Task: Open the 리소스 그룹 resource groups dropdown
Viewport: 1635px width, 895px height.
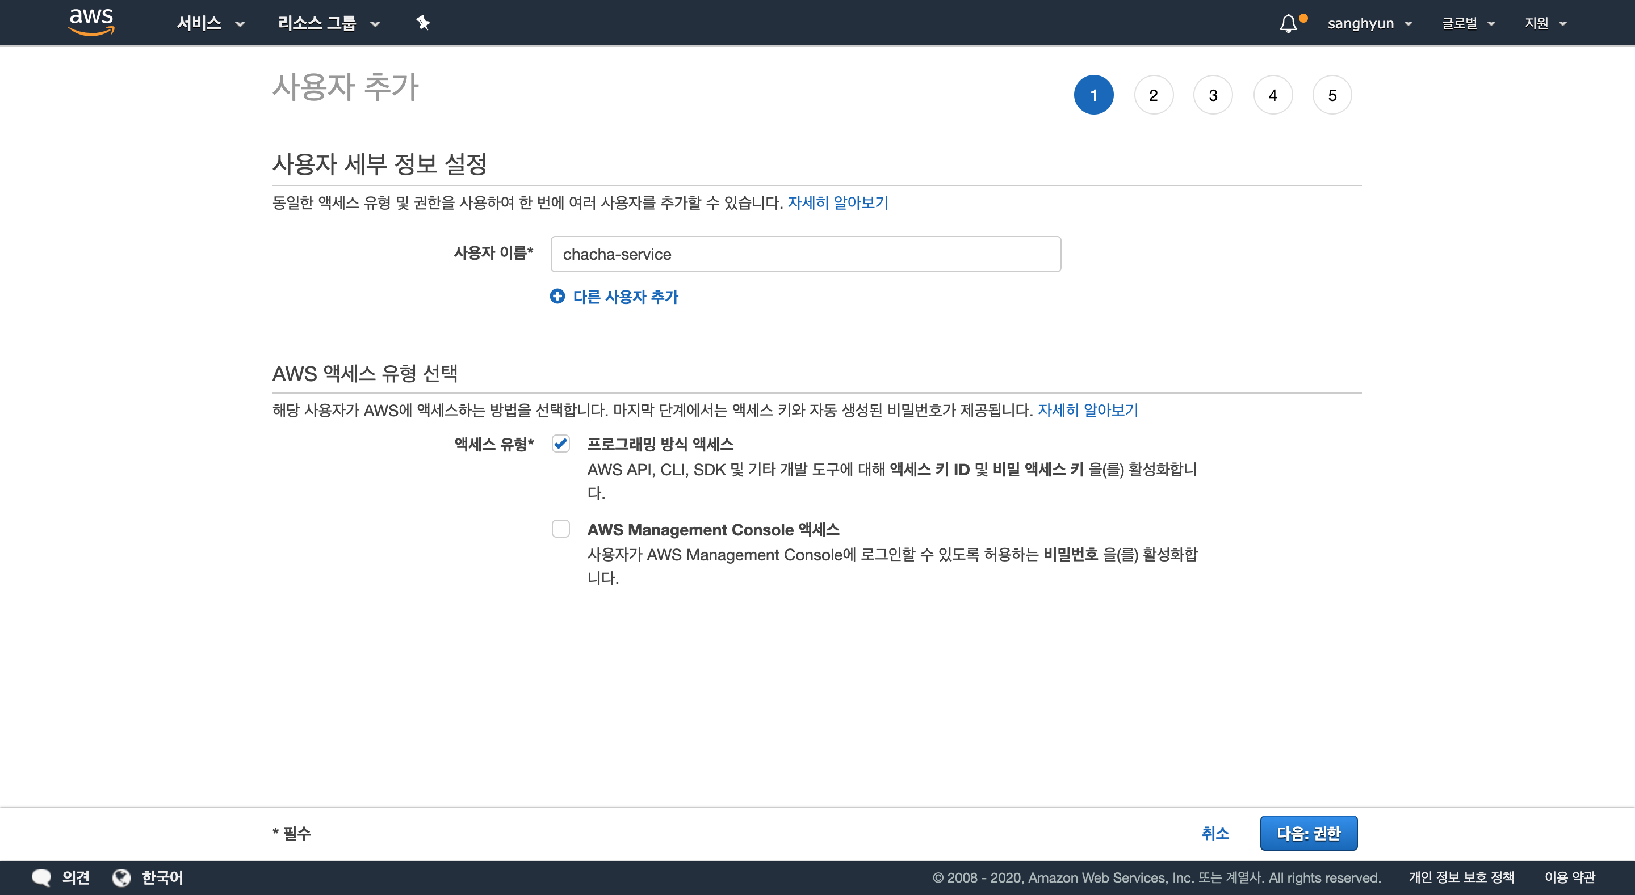Action: point(329,23)
